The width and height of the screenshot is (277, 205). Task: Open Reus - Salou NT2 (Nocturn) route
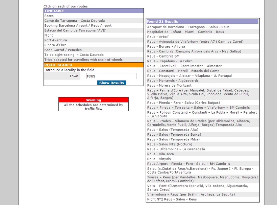click(x=170, y=144)
